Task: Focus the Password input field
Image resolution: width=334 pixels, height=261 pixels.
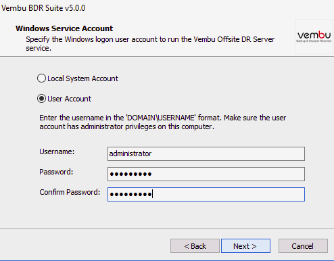Action: coord(206,174)
